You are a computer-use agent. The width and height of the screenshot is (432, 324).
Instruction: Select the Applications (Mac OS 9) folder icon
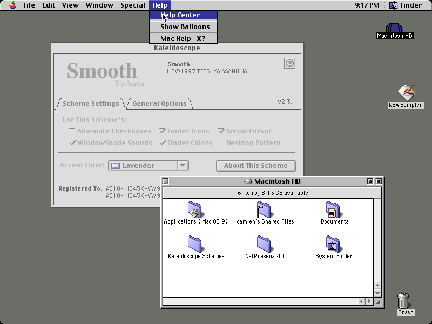pos(195,210)
